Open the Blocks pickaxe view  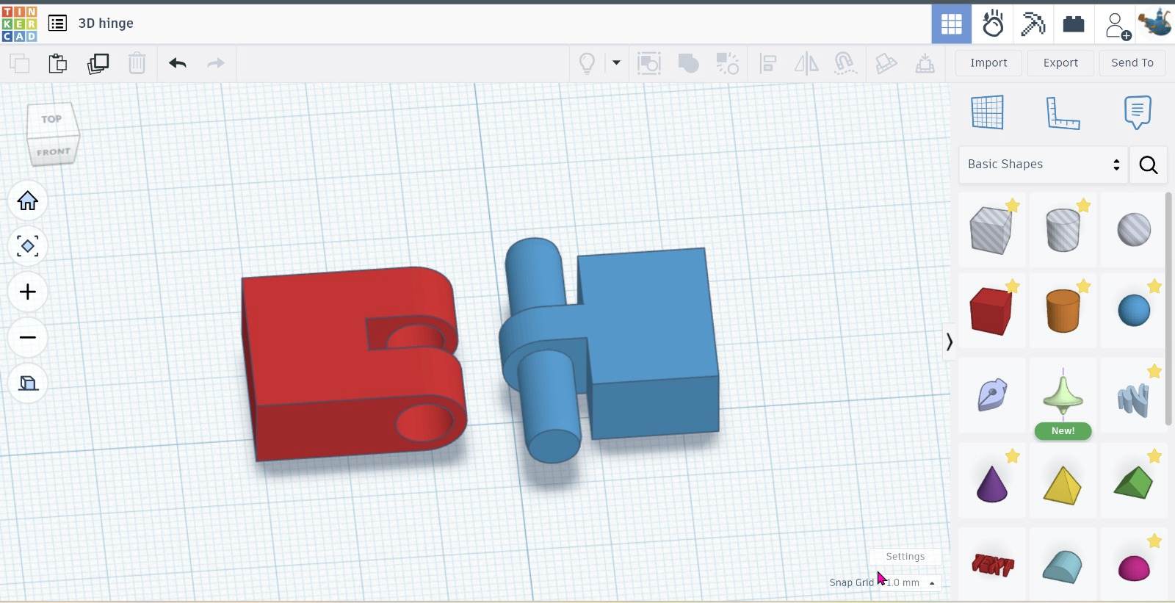pyautogui.click(x=1033, y=24)
